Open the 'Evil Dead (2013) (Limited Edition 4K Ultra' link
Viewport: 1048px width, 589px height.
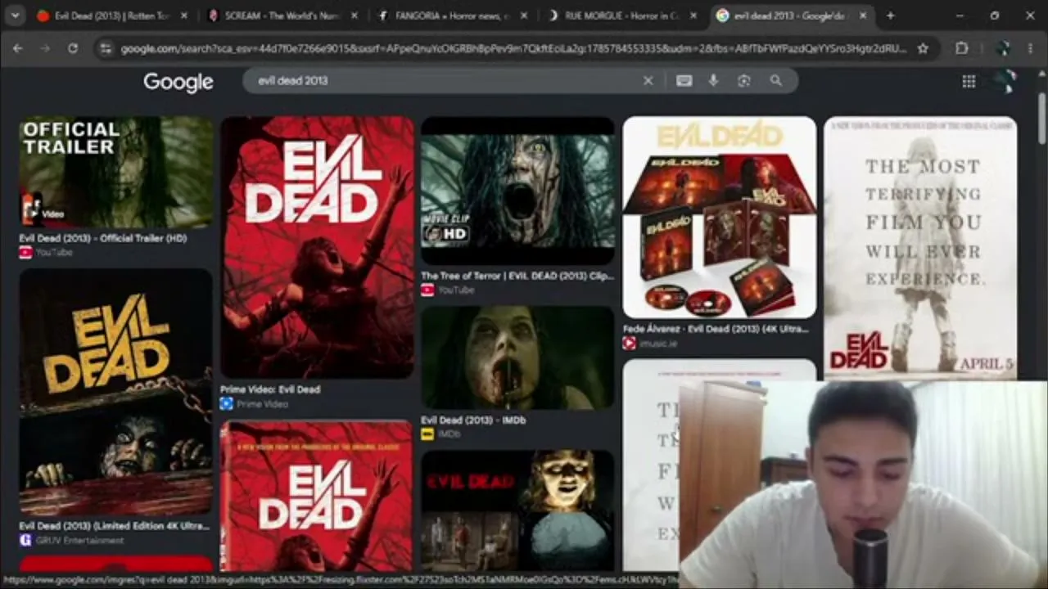pyautogui.click(x=115, y=526)
